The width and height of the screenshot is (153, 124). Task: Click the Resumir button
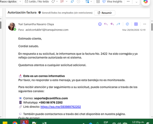pyautogui.click(x=105, y=13)
